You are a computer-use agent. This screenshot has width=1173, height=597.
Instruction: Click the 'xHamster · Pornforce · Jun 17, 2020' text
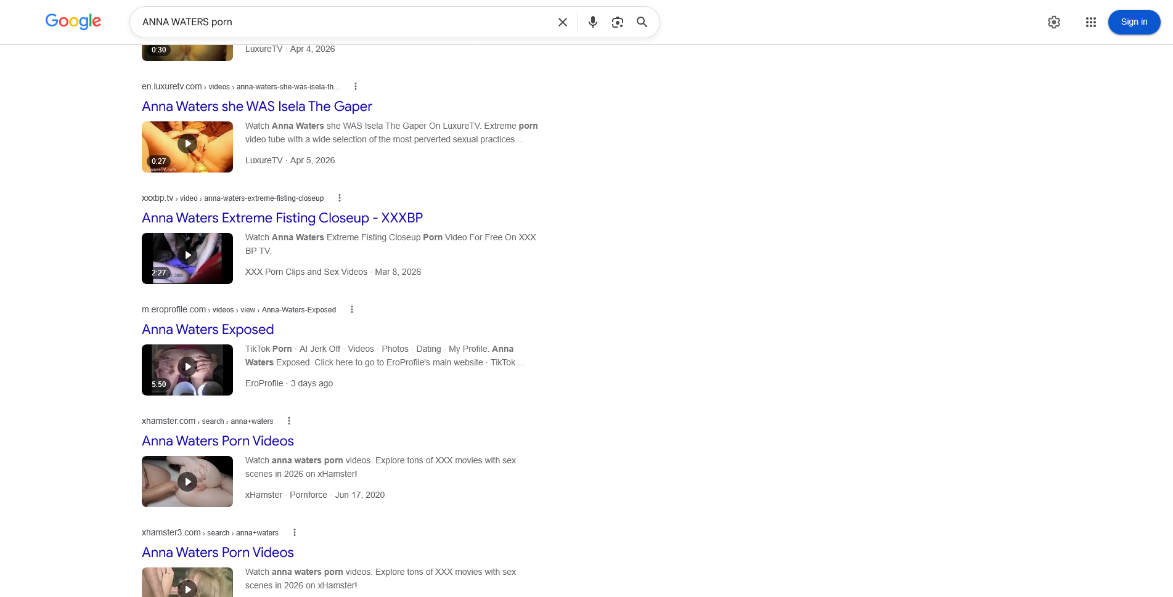315,495
